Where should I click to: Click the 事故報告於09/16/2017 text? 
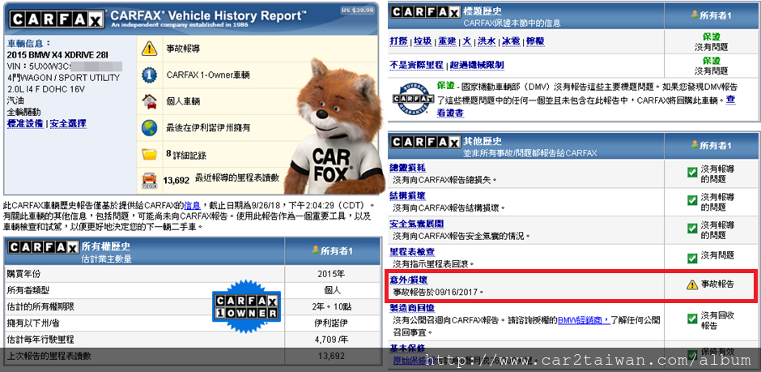coord(438,293)
